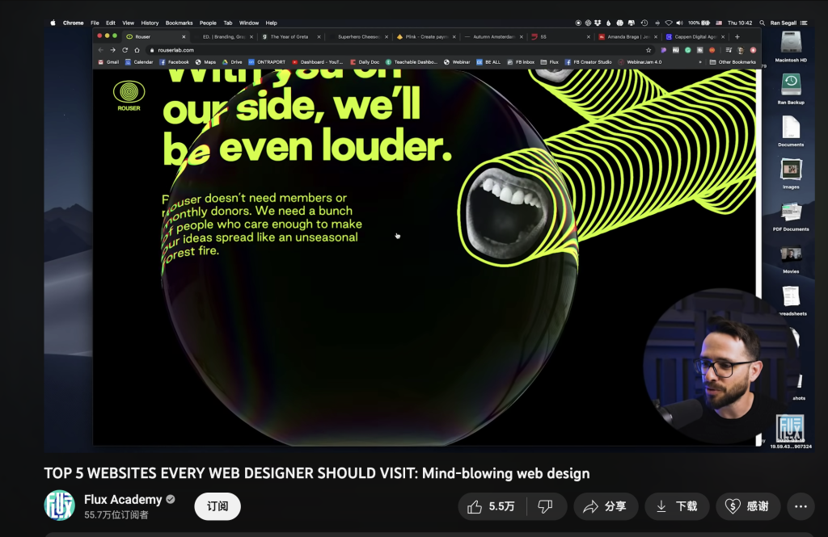Open the Flux Academy channel avatar
The image size is (828, 537).
pyautogui.click(x=59, y=506)
